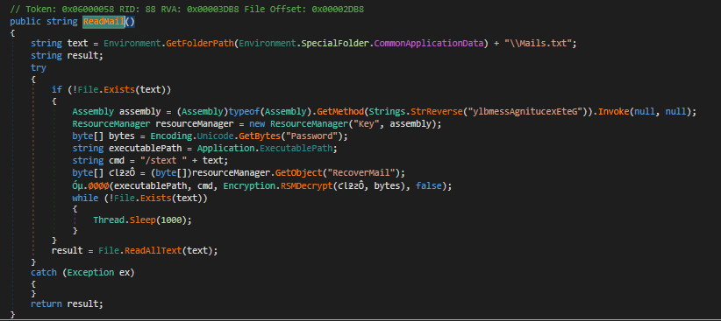Select the "\\Mails.txt" string literal
721x321 pixels.
[x=538, y=43]
